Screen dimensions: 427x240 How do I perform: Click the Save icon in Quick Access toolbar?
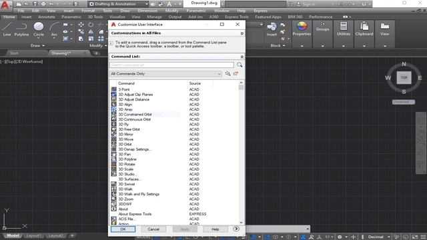pyautogui.click(x=35, y=4)
